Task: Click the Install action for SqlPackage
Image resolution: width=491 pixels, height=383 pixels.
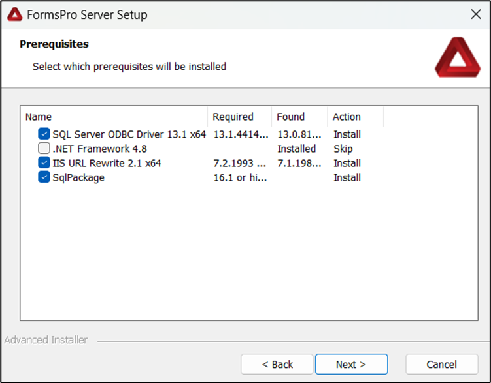Action: point(347,177)
